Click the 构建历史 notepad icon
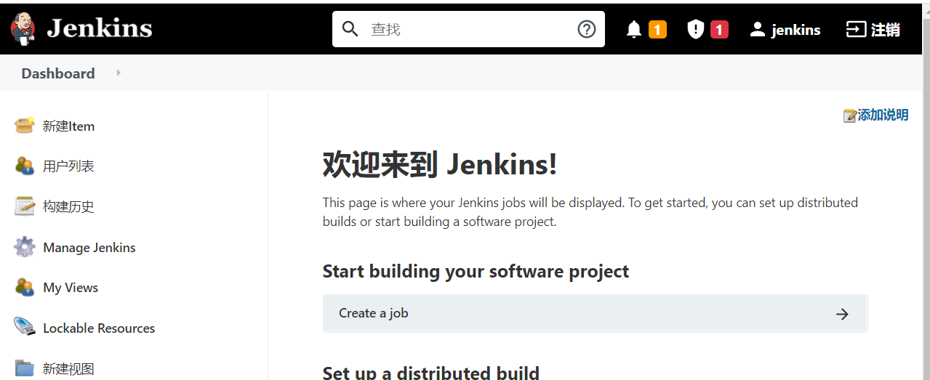The image size is (930, 380). 25,206
